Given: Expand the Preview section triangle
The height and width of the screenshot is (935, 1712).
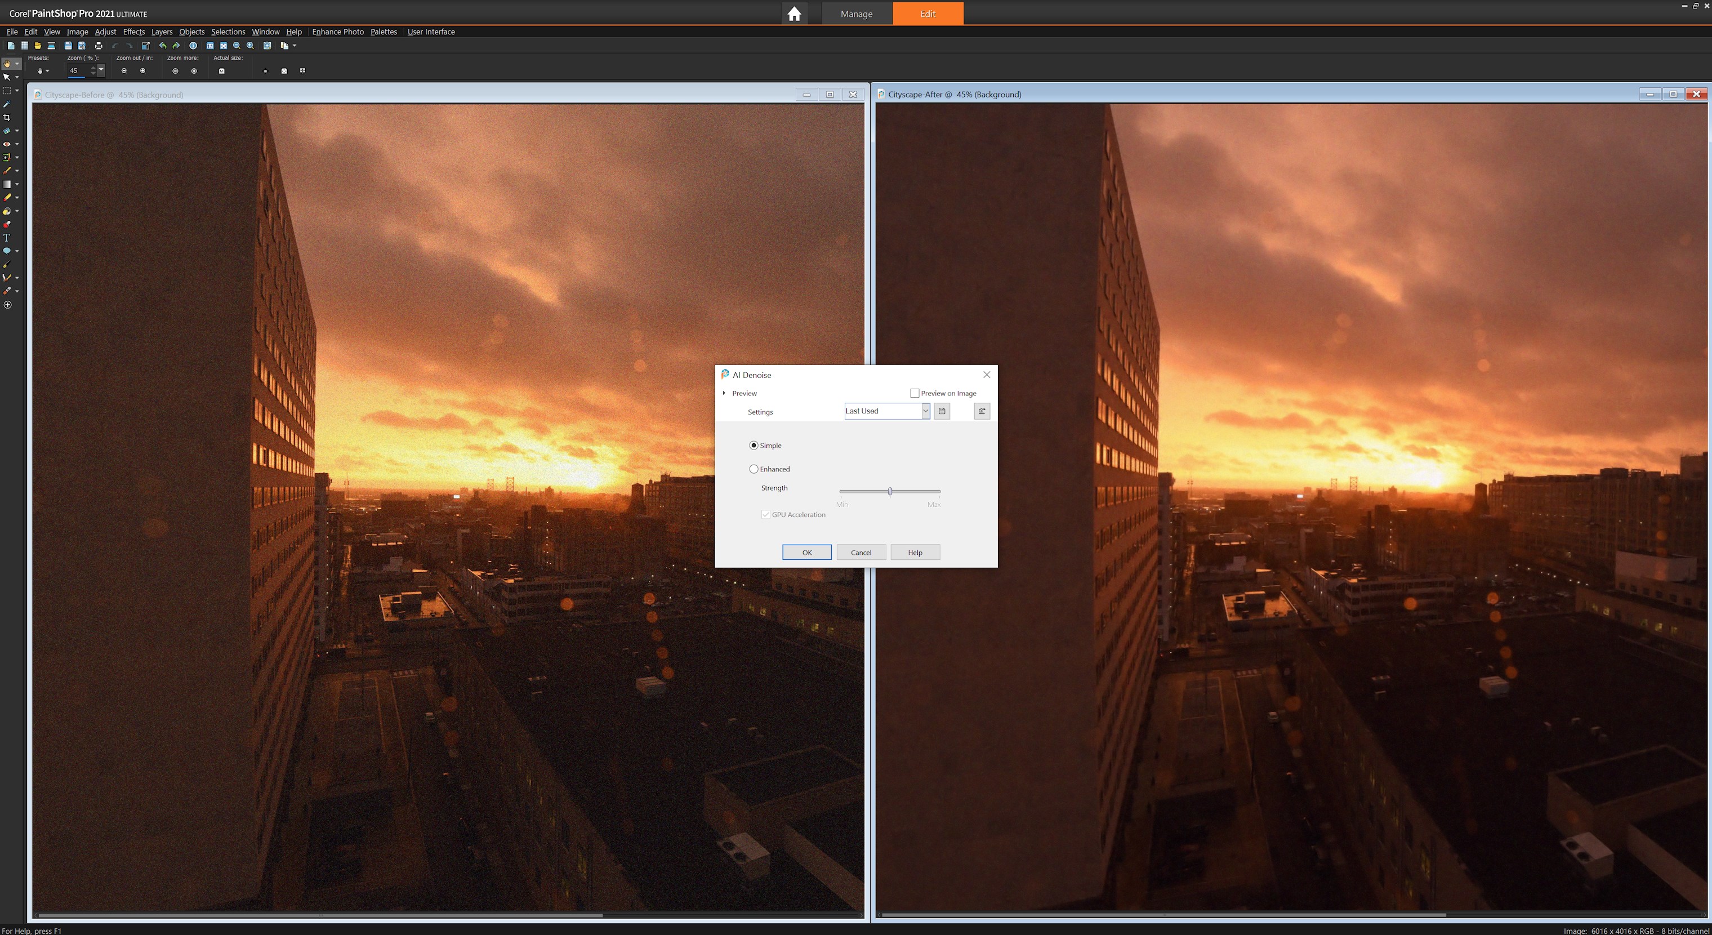Looking at the screenshot, I should (x=724, y=393).
